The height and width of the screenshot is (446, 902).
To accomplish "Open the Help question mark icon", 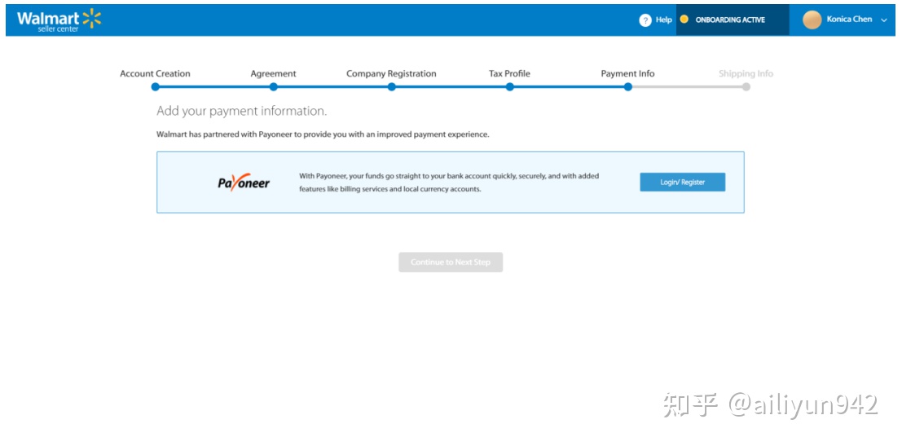I will (645, 20).
